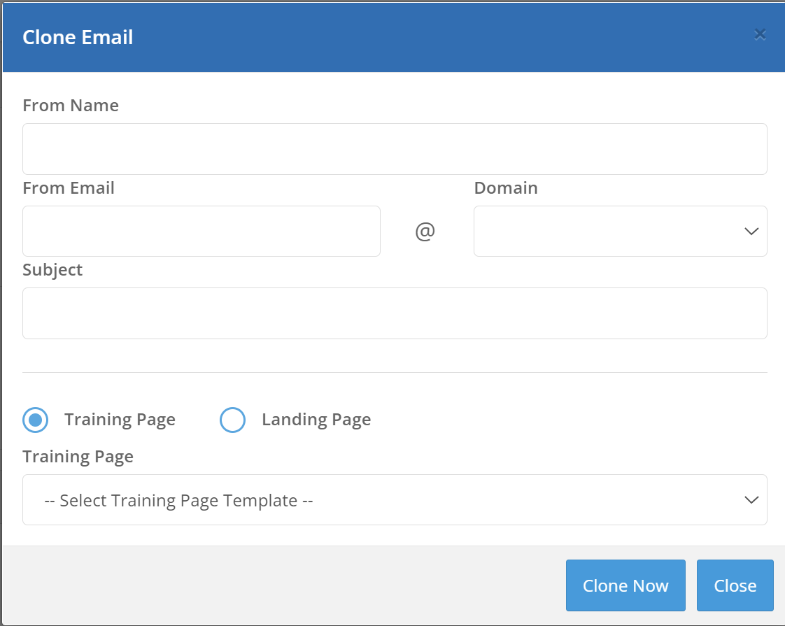Open the Domain dropdown list

point(609,231)
